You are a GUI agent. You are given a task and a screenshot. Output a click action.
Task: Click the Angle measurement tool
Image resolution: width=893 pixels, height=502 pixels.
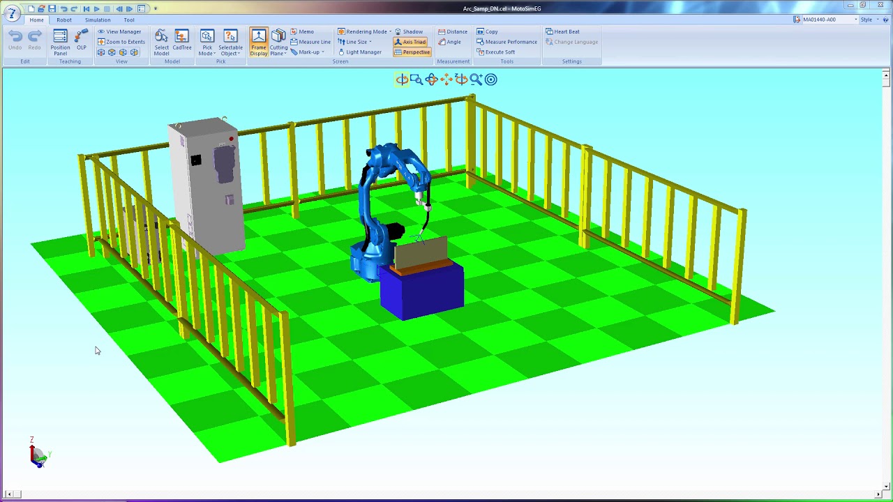pos(450,42)
